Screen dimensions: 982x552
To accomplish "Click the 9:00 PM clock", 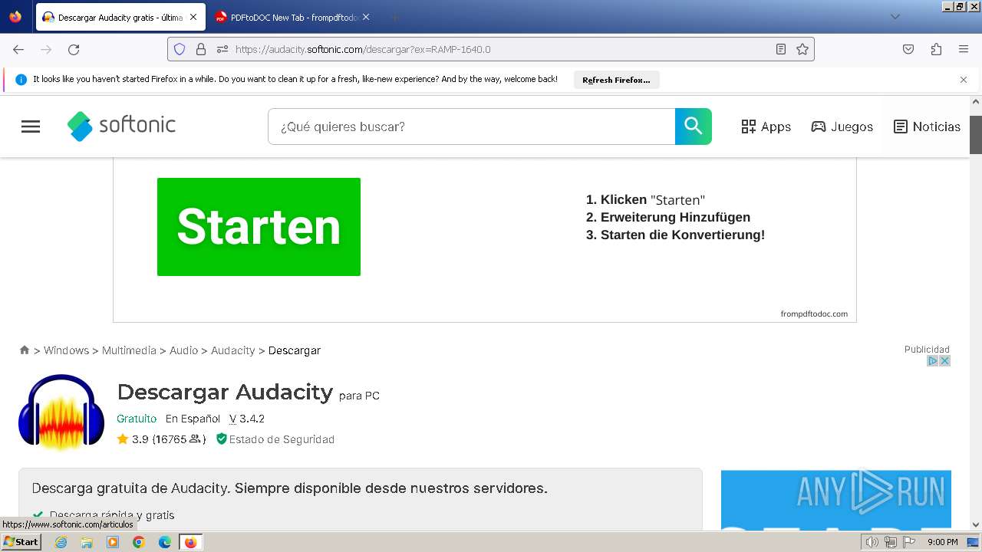I will [942, 542].
